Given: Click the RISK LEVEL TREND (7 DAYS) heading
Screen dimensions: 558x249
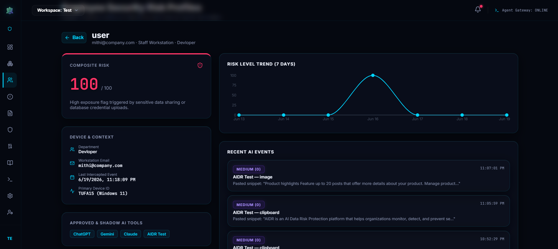Looking at the screenshot, I should (x=261, y=64).
